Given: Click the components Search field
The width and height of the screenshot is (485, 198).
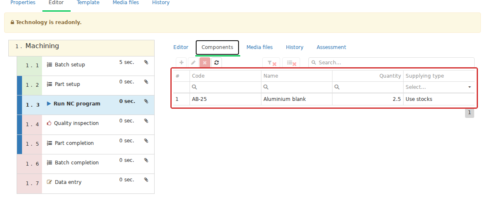Looking at the screenshot, I should (391, 62).
